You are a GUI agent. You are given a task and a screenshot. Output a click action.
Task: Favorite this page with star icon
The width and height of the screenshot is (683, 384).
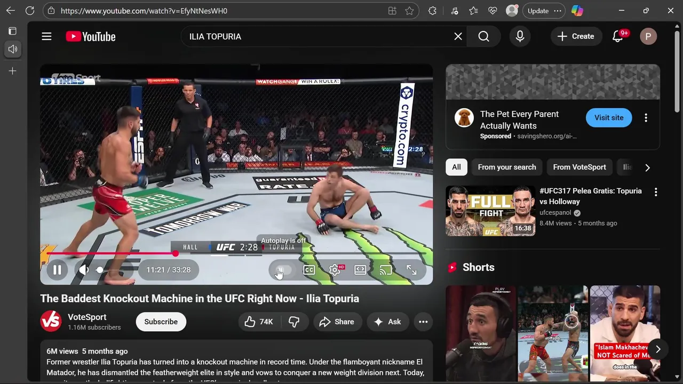click(x=409, y=11)
